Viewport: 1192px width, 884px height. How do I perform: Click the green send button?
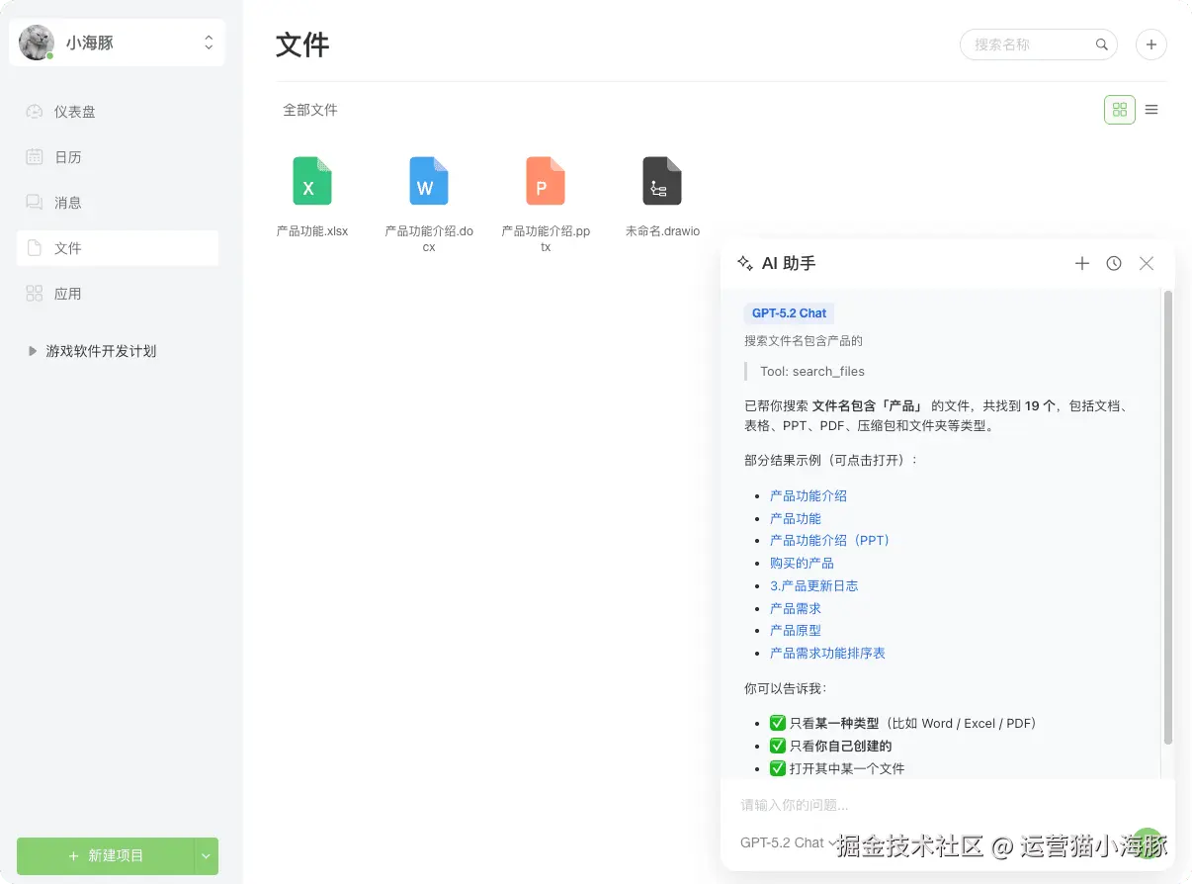tap(1147, 843)
